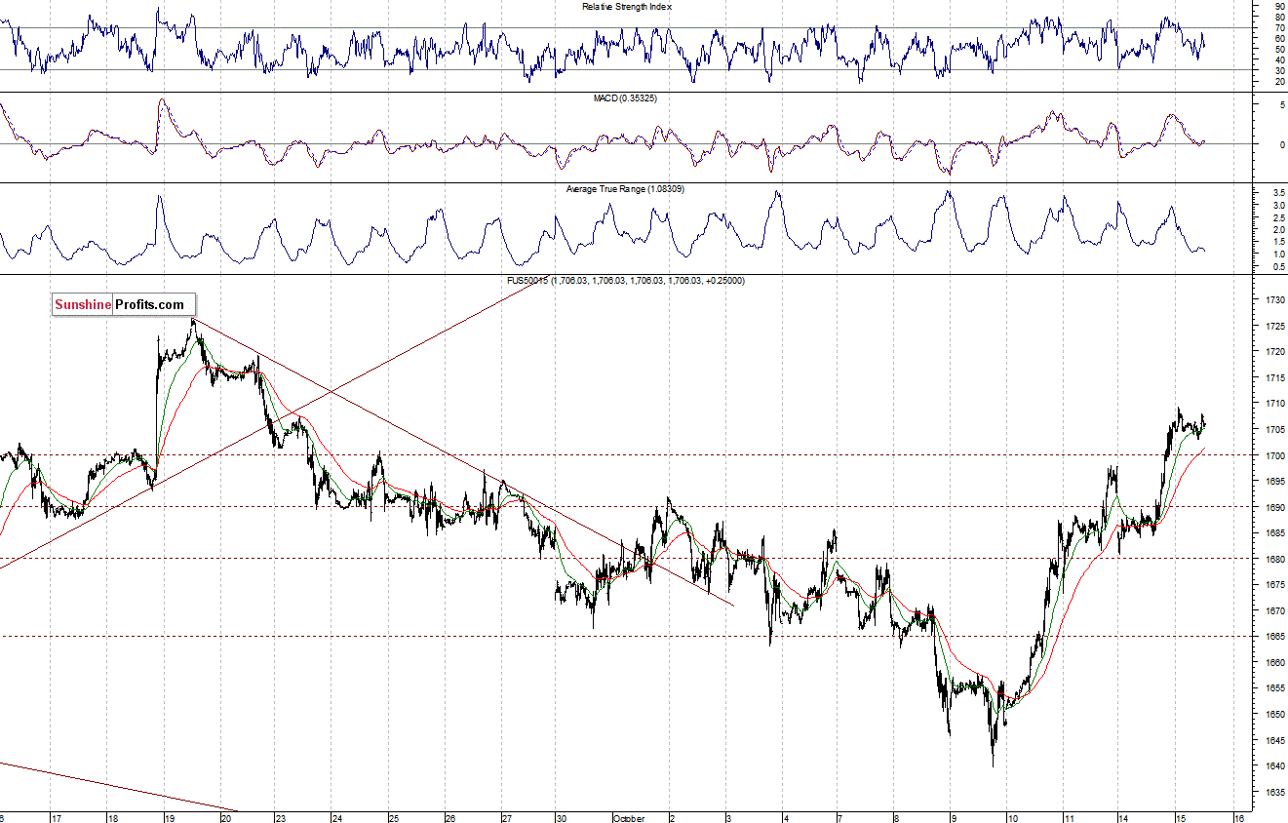Click the 1715 price axis label

click(x=1275, y=377)
